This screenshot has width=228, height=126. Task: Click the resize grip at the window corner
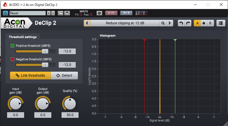click(226, 124)
